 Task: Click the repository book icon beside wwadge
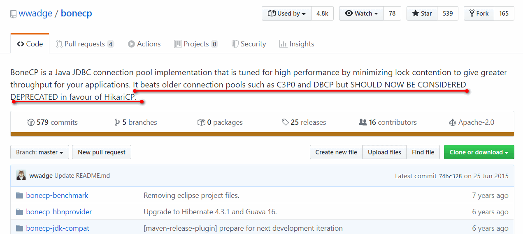14,14
